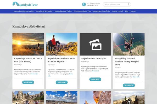Screen dimensions: 157x104
Task: Click More info on the Paragliding İstanbul card
Action: (x=136, y=77)
